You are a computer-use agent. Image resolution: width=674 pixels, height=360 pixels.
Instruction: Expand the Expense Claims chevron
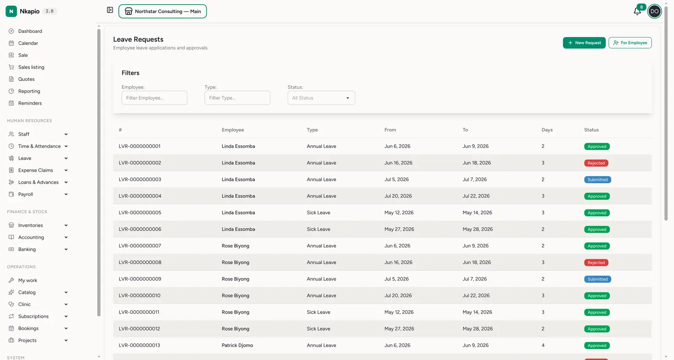(x=66, y=170)
